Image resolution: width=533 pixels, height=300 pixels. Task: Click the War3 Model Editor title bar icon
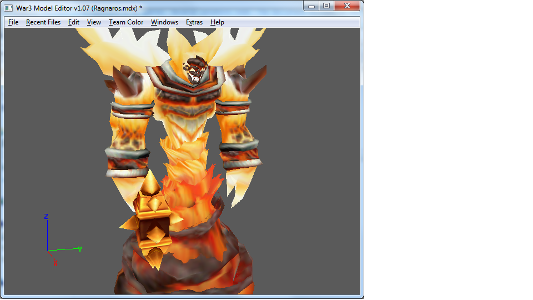tap(8, 8)
